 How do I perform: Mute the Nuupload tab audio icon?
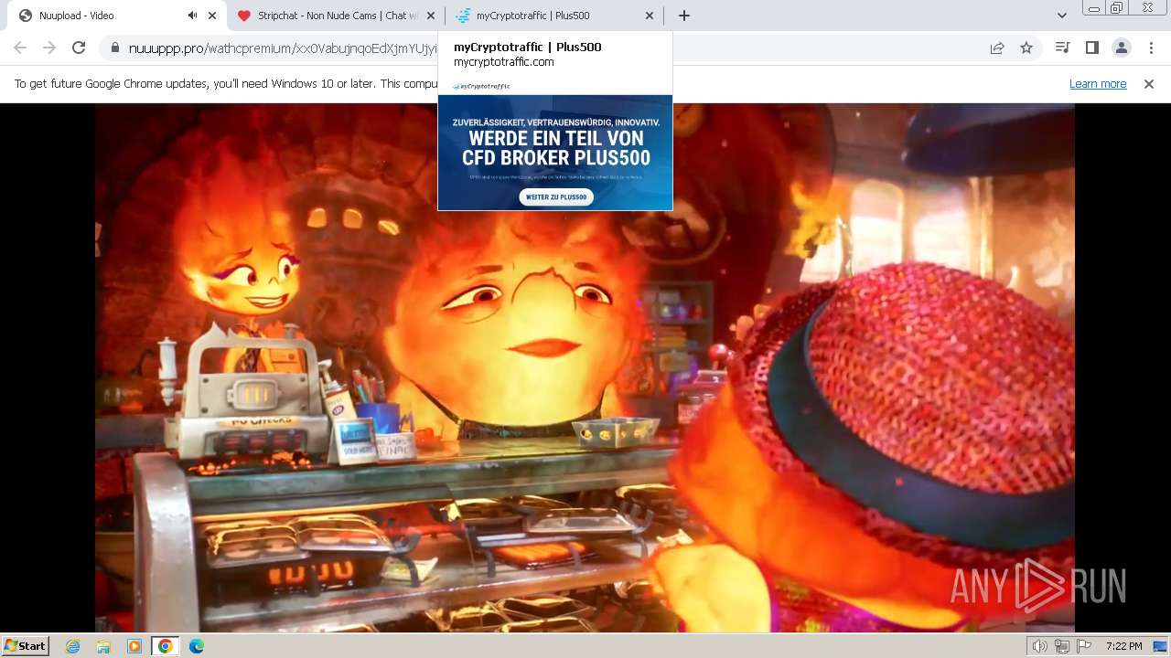pos(192,16)
